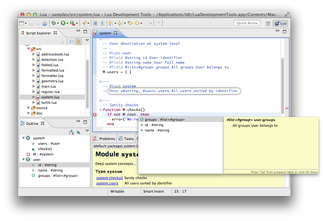Launch Debug with the bug icon
The height and width of the screenshot is (221, 323).
coord(54,23)
